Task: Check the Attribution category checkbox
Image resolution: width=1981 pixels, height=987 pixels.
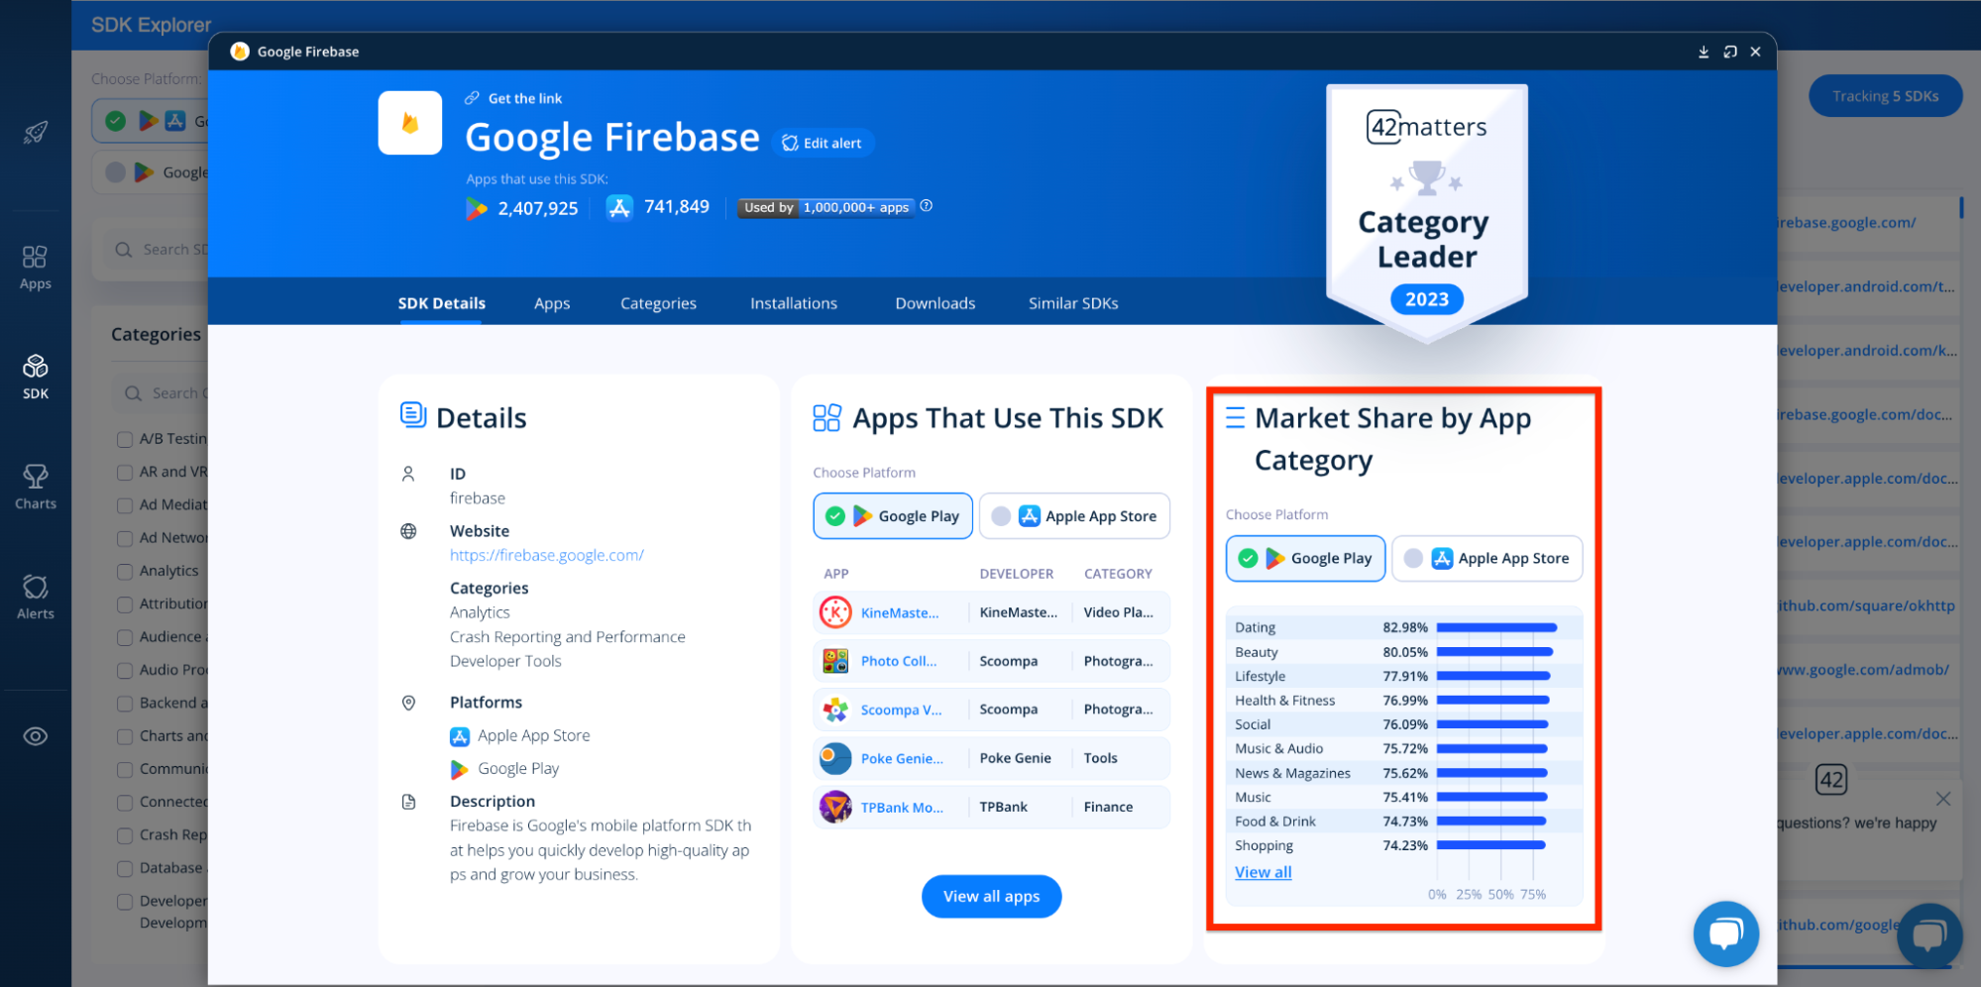Action: coord(125,604)
